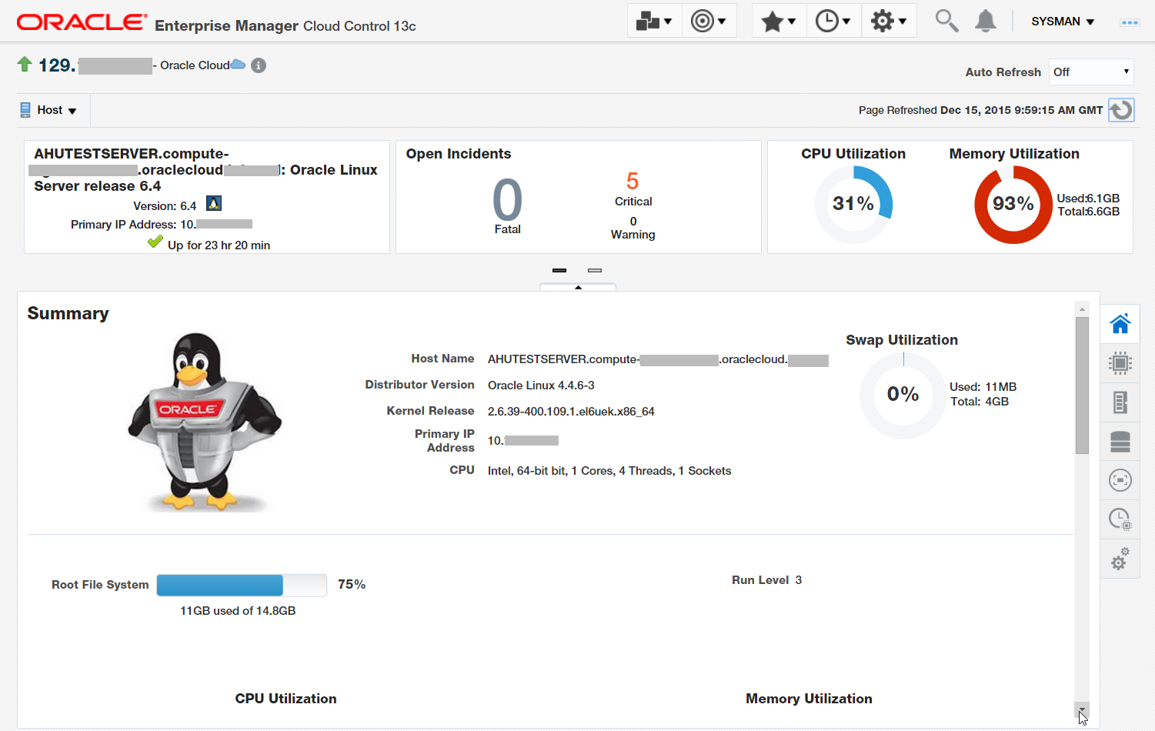
Task: Click the target info icon
Action: 259,65
